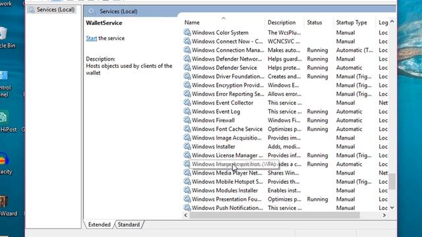
Task: Click the gear icon for Windows Installer
Action: click(187, 146)
